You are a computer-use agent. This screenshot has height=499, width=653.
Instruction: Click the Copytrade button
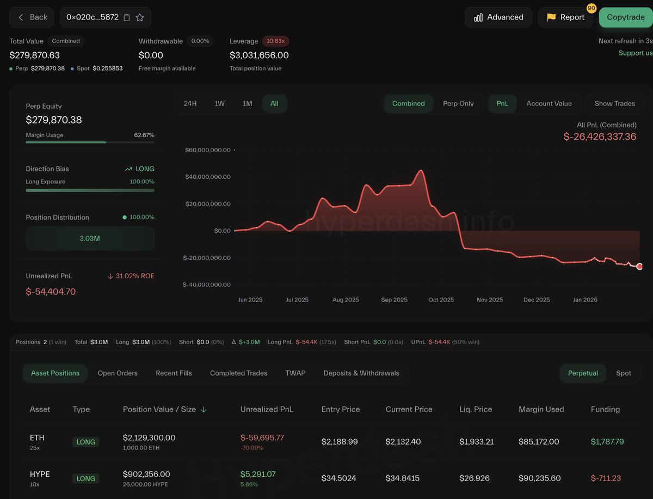[626, 17]
